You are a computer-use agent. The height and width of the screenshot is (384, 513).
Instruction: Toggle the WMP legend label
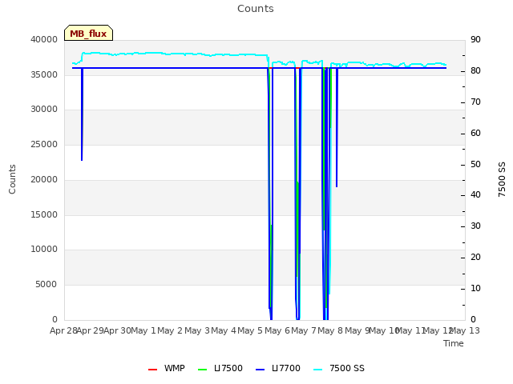[x=175, y=368]
